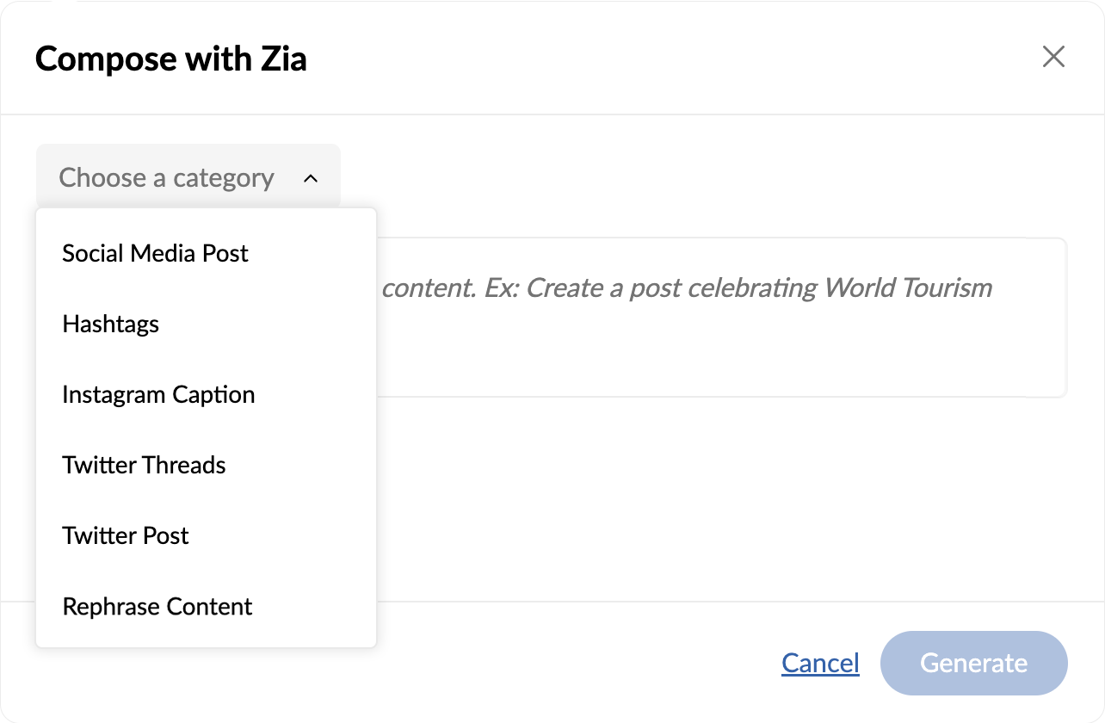Select Social Media Post category
Viewport: 1105px width, 723px height.
tap(156, 253)
